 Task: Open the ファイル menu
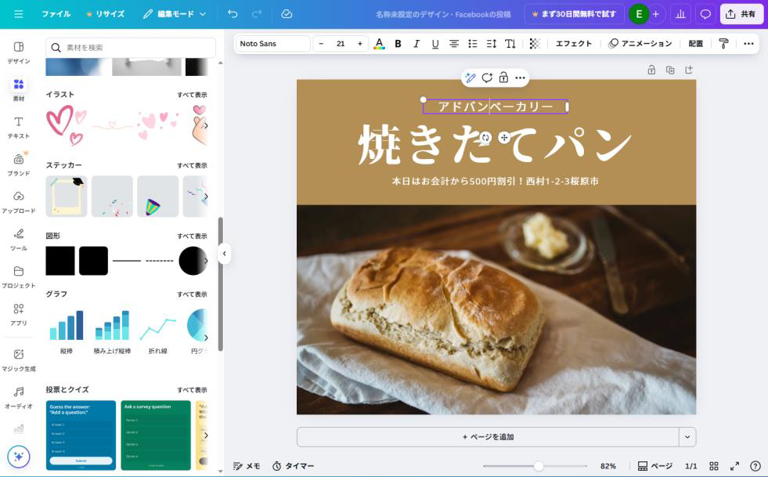(56, 14)
